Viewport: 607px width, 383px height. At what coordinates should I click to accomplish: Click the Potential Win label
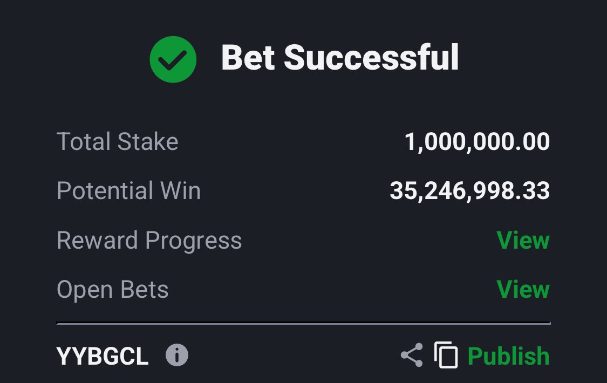pyautogui.click(x=128, y=190)
